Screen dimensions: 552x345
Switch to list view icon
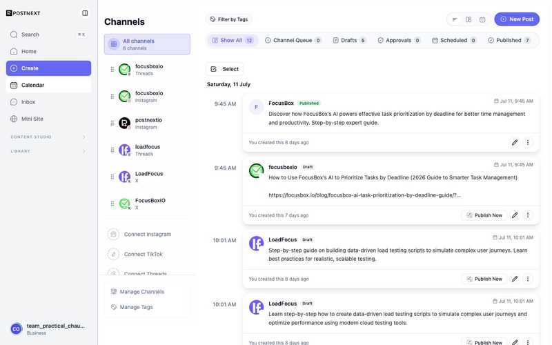point(455,20)
